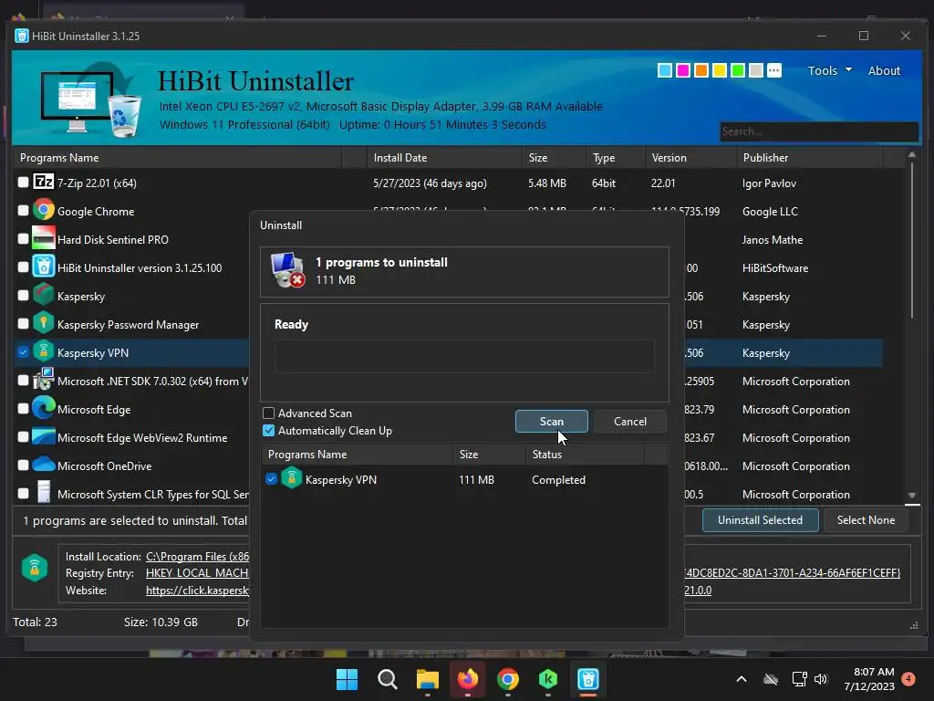Enable Advanced Scan option
Image resolution: width=934 pixels, height=701 pixels.
tap(269, 413)
